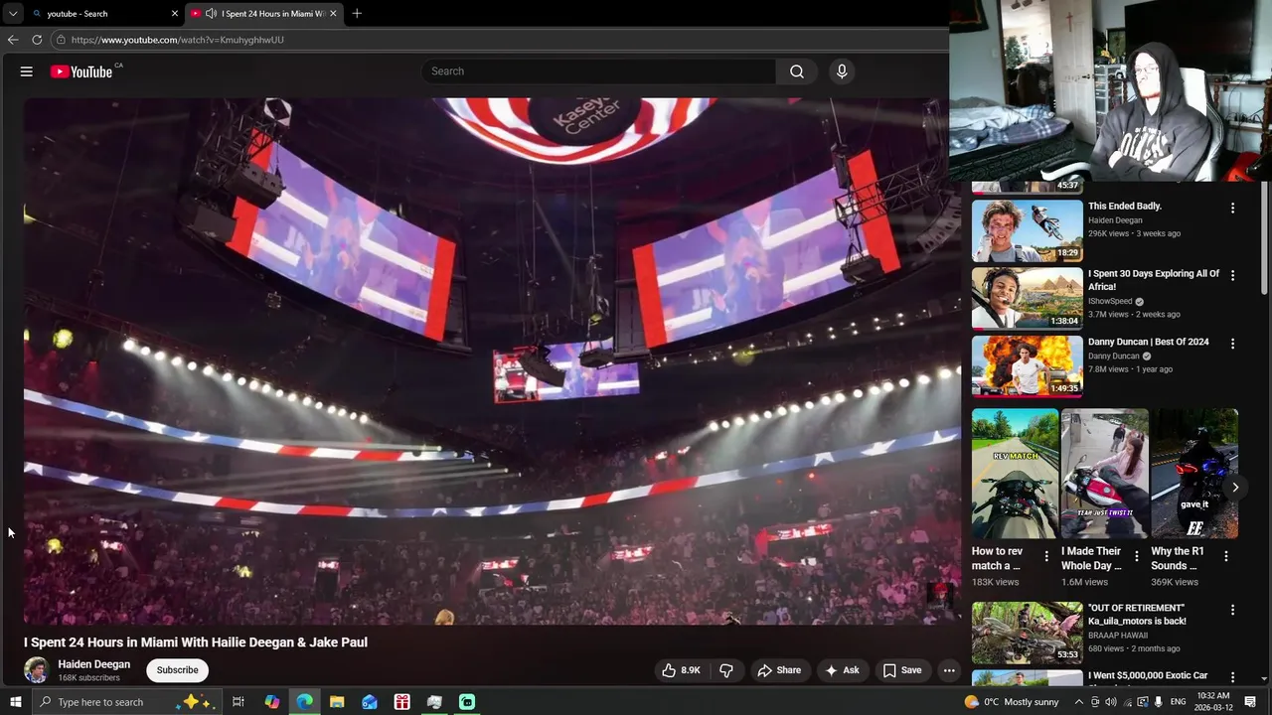Play the 'I Made Their Whole Day' short
This screenshot has width=1272, height=715.
point(1104,473)
